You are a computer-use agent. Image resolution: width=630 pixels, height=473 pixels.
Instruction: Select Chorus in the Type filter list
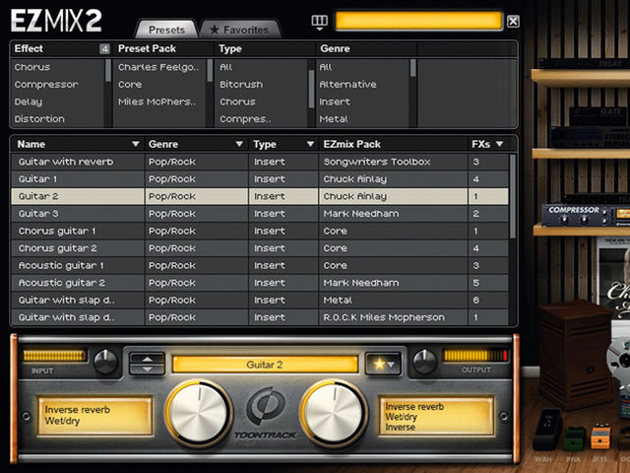[x=237, y=101]
